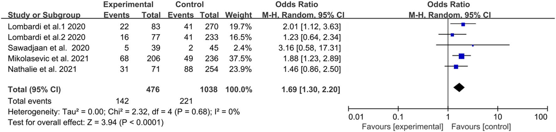The height and width of the screenshot is (132, 556).
Task: Click the Favours [experimental] axis label
Action: (402, 127)
